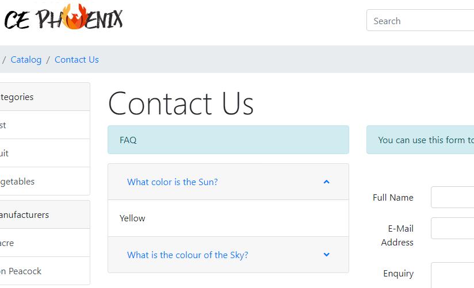Click the FAQ info banner
Screen dimensions: 474x288
[228, 140]
